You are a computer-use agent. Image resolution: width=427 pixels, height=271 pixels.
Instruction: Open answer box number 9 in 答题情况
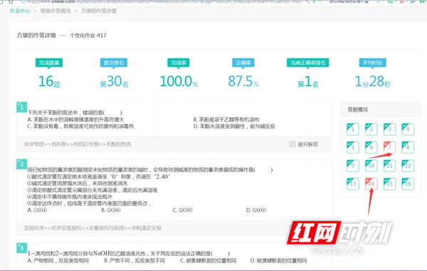coord(353,166)
